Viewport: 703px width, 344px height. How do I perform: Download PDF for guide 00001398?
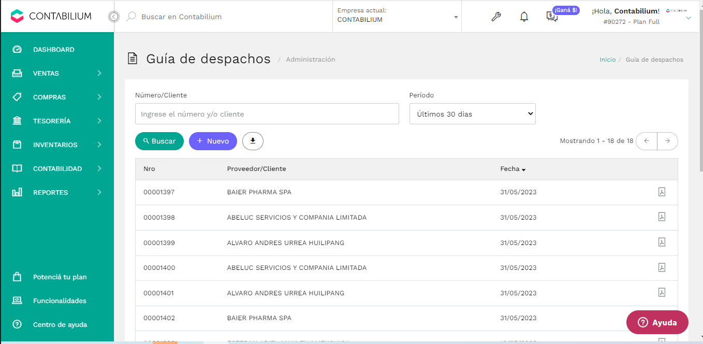click(x=662, y=217)
